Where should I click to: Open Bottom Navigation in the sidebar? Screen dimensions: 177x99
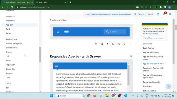[14, 43]
